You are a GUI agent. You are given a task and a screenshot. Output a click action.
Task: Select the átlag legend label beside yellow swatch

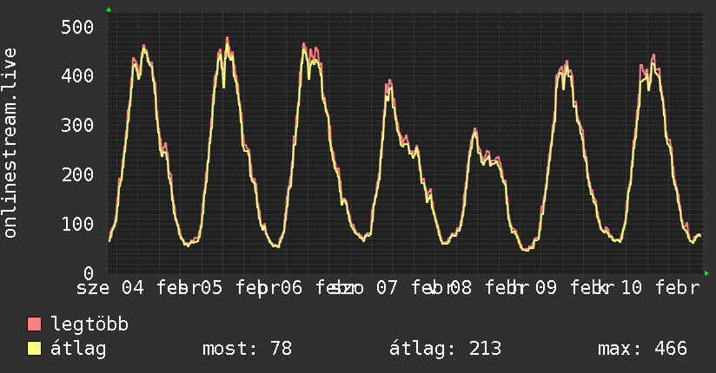[x=78, y=349]
